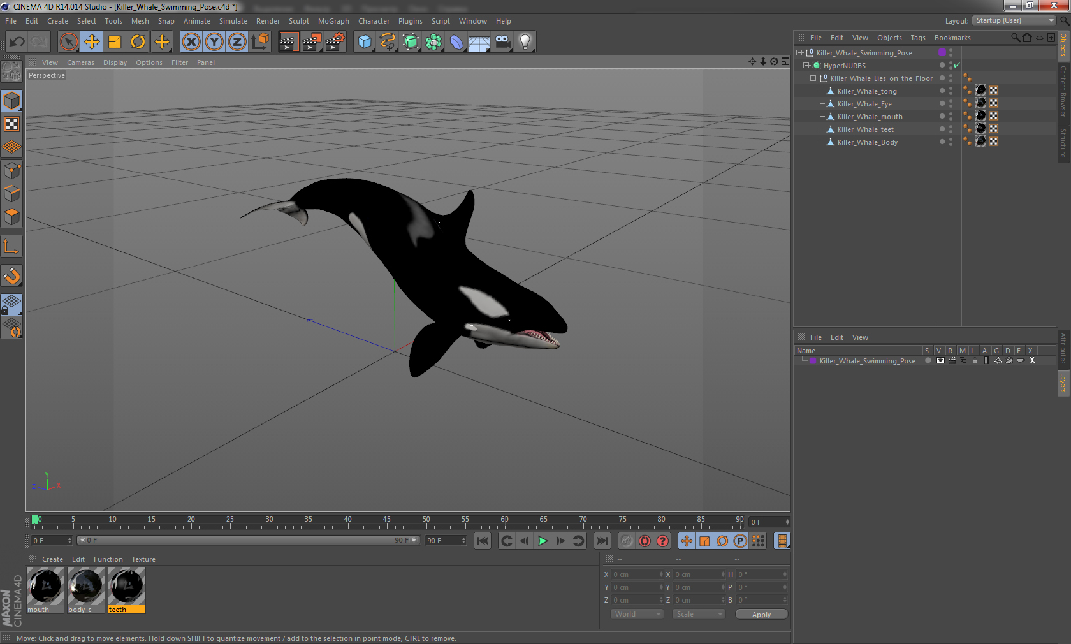1071x644 pixels.
Task: Click the timeline frame range slider bar
Action: pos(248,540)
